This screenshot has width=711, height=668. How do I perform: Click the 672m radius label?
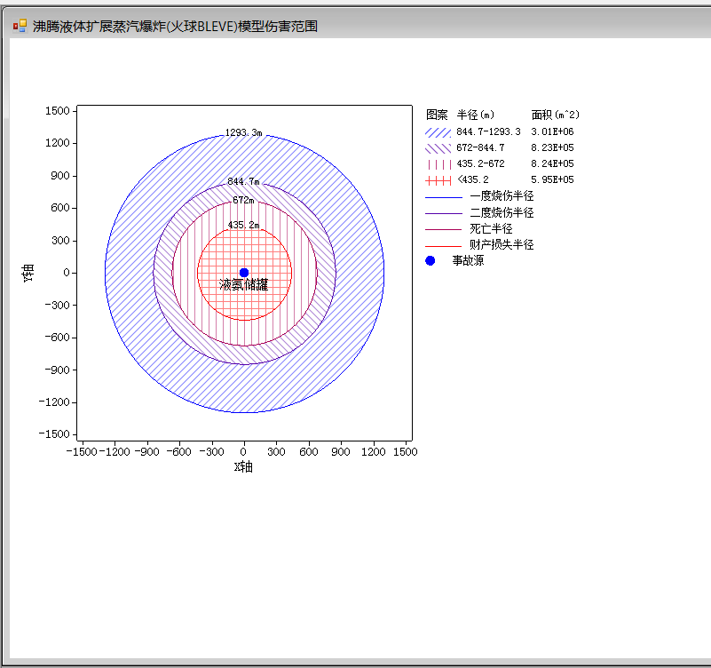(243, 200)
